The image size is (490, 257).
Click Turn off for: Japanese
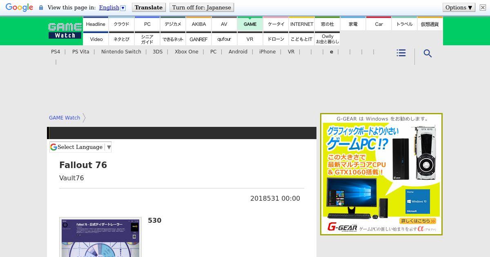tap(202, 7)
